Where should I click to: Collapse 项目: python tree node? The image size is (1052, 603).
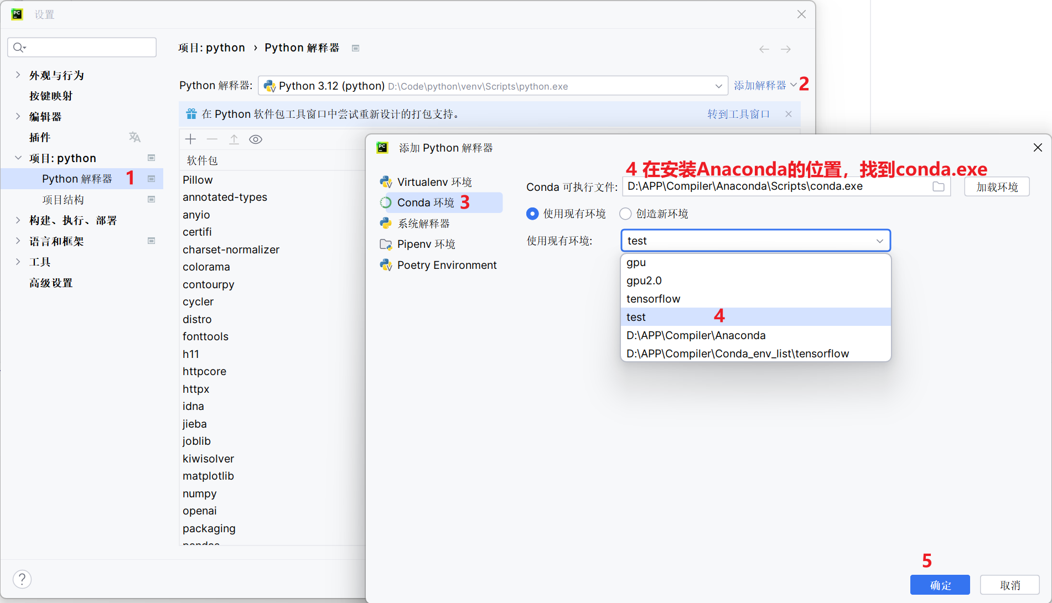point(18,158)
